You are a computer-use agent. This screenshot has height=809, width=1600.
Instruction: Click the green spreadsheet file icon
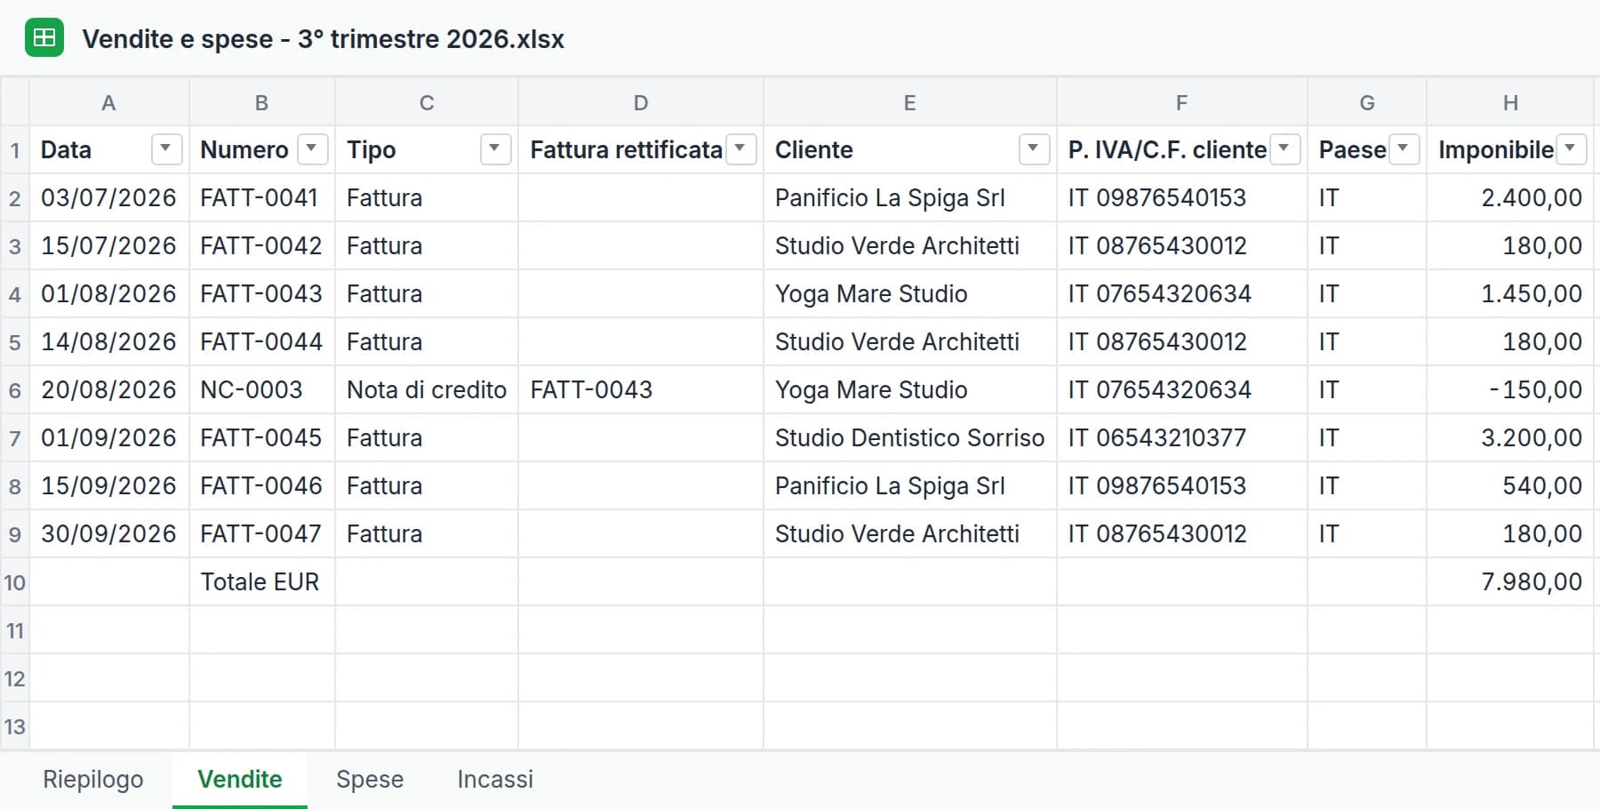(44, 37)
